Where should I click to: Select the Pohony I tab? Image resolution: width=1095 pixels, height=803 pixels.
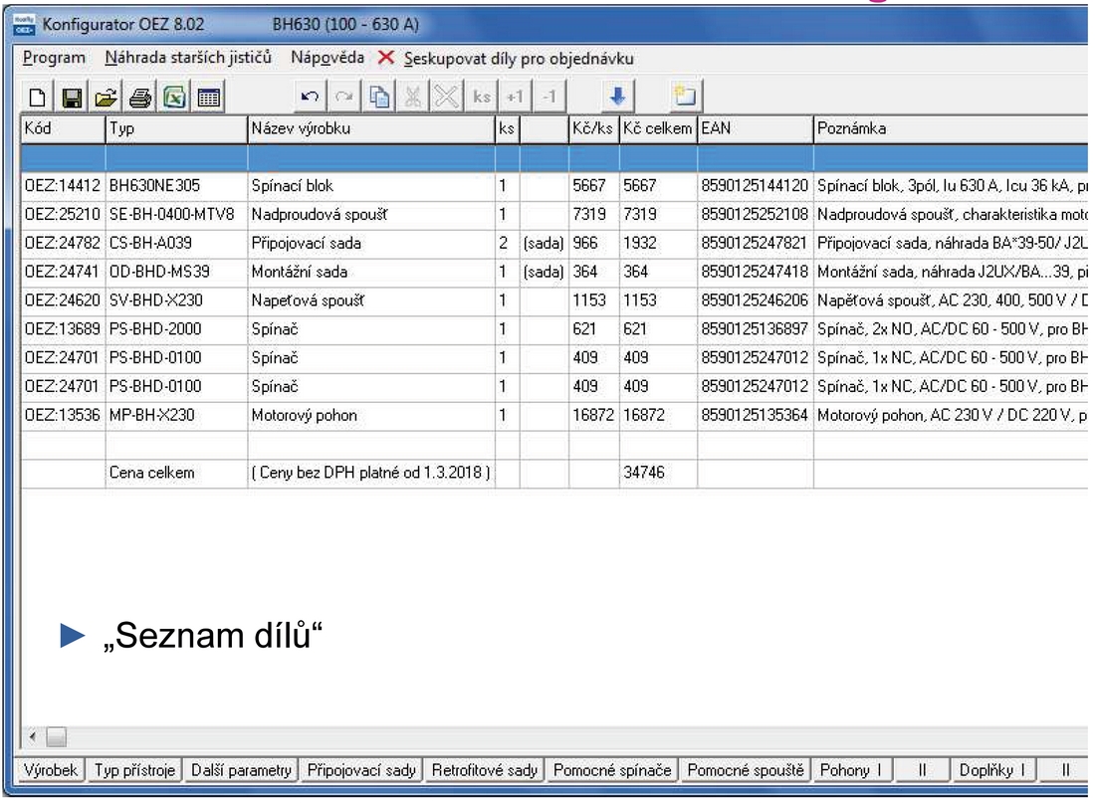click(850, 770)
